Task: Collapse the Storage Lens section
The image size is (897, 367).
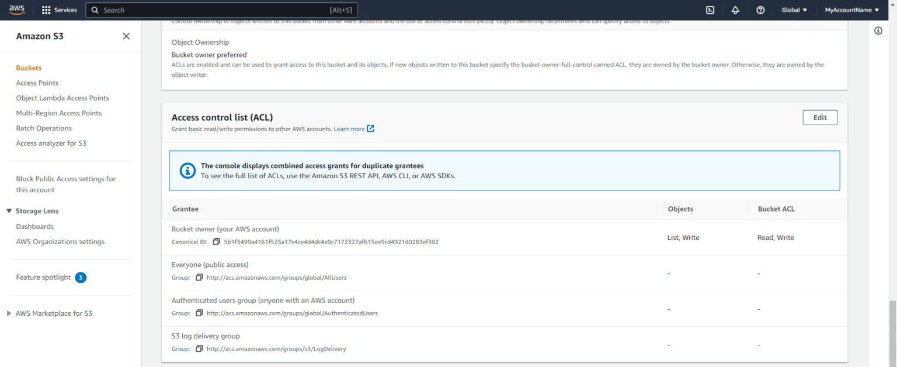Action: coord(9,211)
